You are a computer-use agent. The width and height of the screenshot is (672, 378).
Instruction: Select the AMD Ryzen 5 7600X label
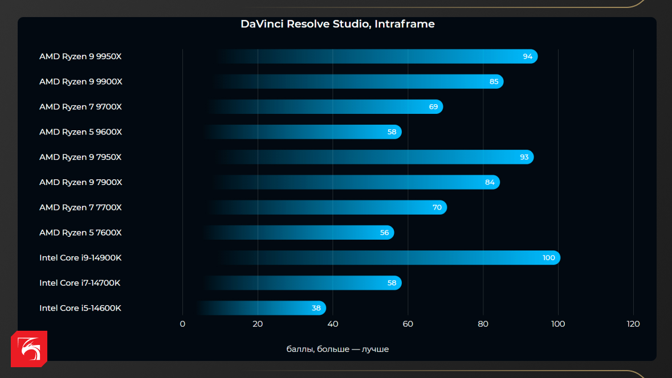pos(80,232)
